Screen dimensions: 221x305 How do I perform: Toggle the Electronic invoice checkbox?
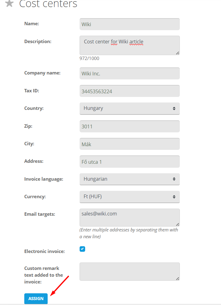tap(82, 249)
